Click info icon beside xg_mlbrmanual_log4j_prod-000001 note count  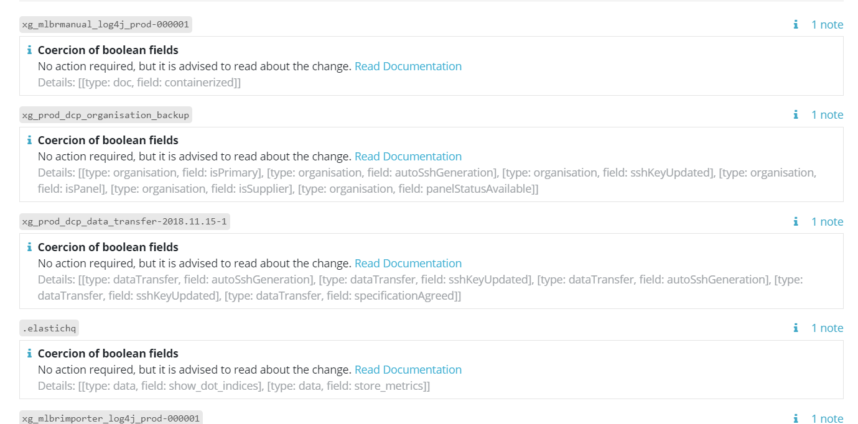tap(795, 25)
